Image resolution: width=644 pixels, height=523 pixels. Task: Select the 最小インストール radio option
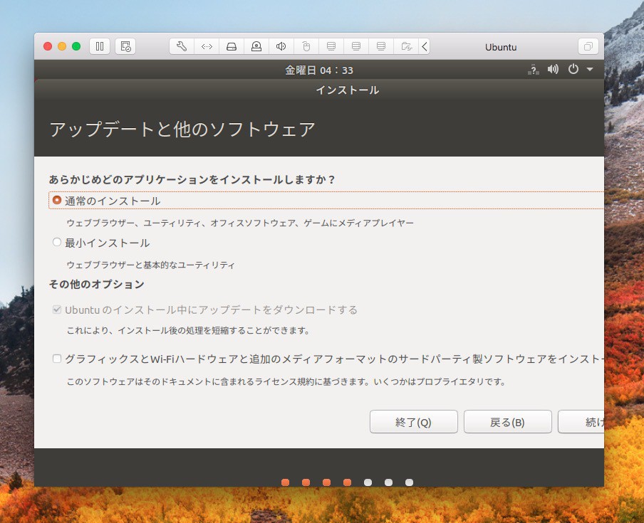click(x=57, y=243)
